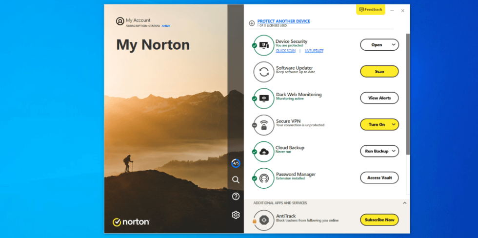Click 'Keep software up to date' text
478x238 pixels.
(x=296, y=72)
